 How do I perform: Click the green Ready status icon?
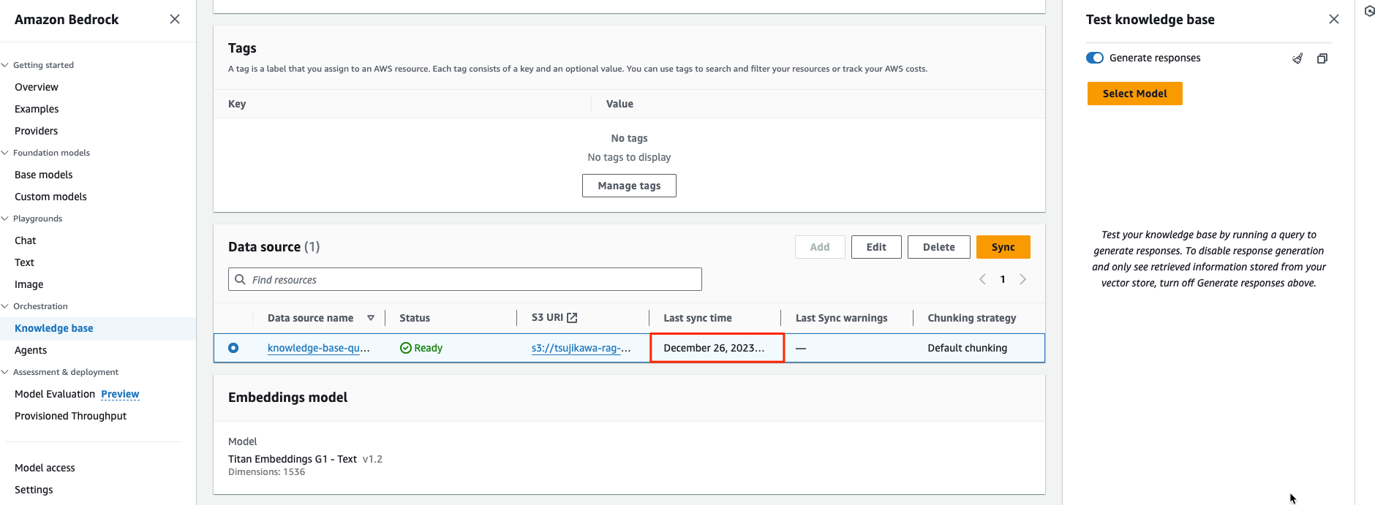point(406,348)
